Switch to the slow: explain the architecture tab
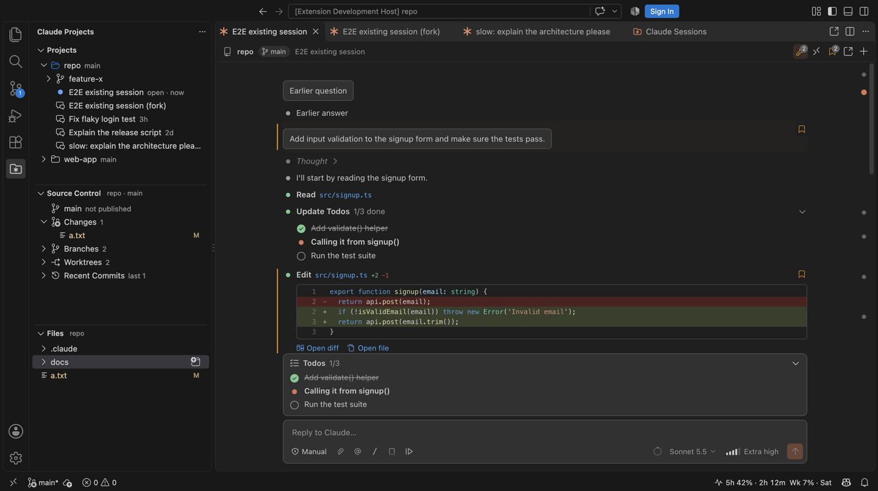 [x=543, y=32]
